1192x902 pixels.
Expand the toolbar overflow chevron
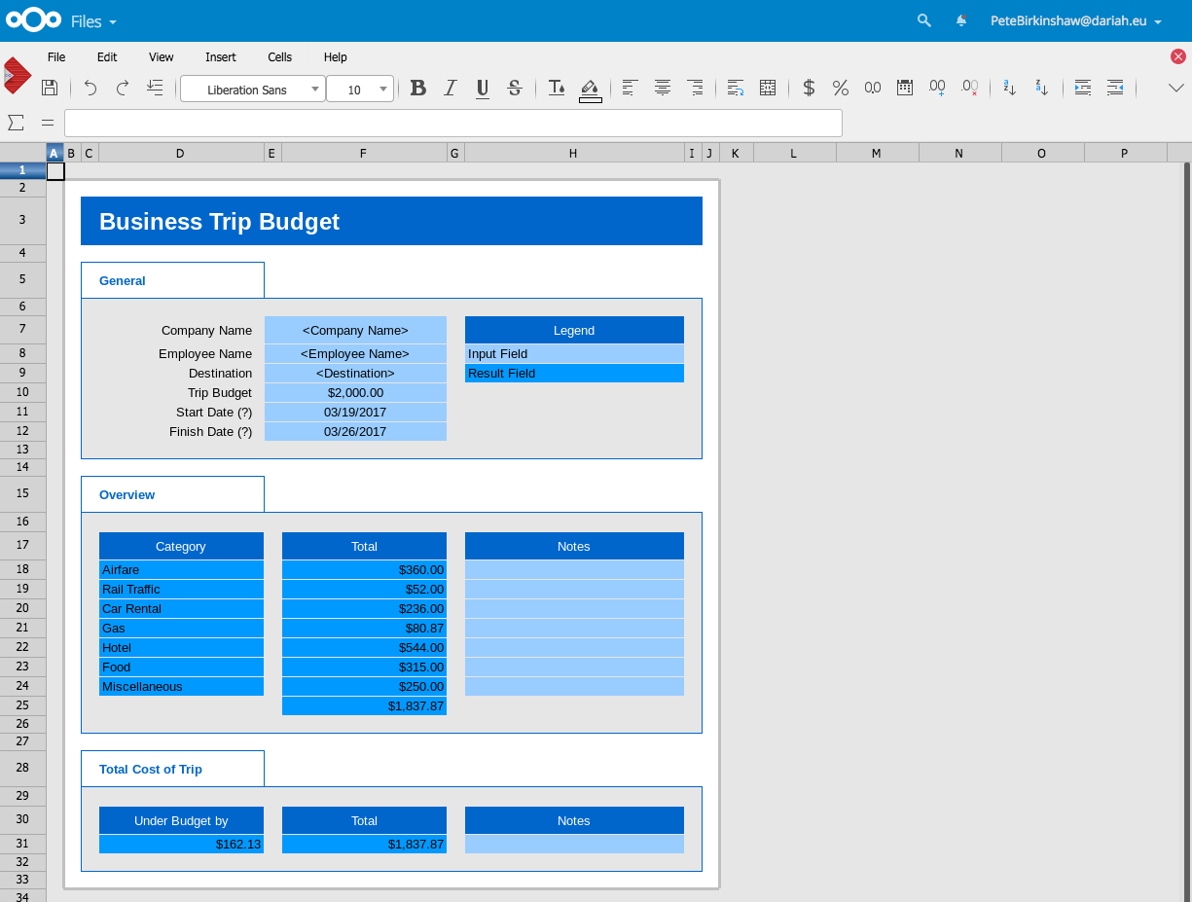[1176, 89]
